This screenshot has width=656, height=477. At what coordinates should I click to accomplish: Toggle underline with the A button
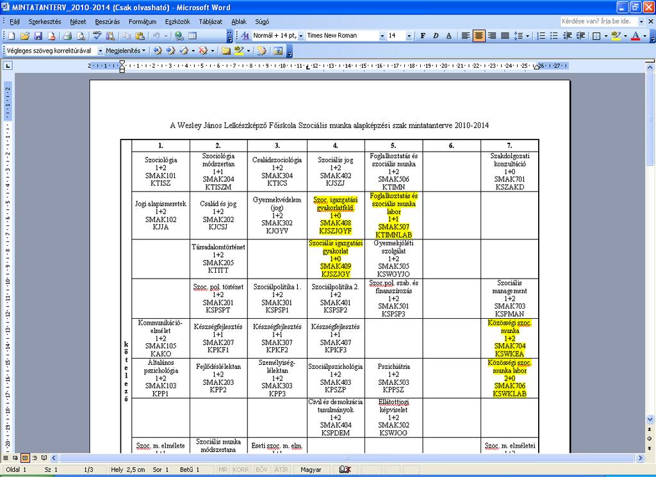[449, 36]
